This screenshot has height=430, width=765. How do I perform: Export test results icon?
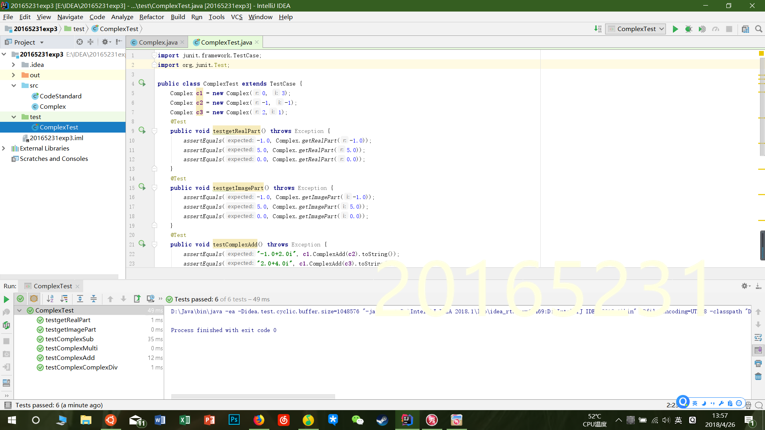[x=137, y=299]
